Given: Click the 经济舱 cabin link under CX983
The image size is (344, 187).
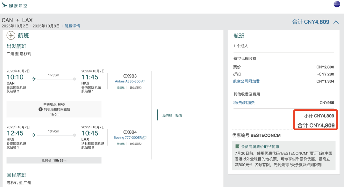Looking at the screenshot, I should (x=121, y=87).
